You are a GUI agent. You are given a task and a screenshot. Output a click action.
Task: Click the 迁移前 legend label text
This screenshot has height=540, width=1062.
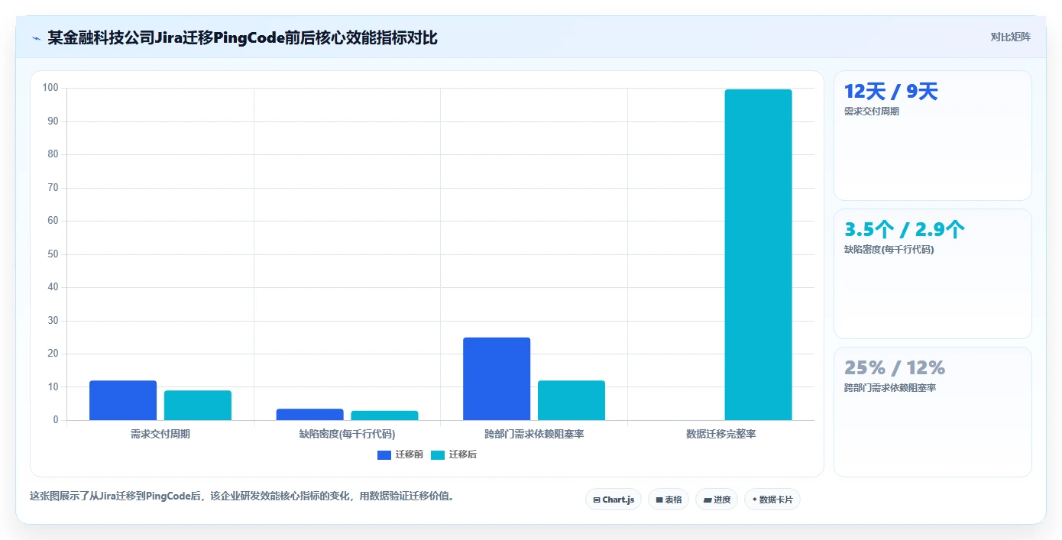(x=410, y=454)
